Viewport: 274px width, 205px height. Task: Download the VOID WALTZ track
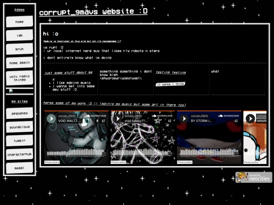pyautogui.click(x=97, y=120)
